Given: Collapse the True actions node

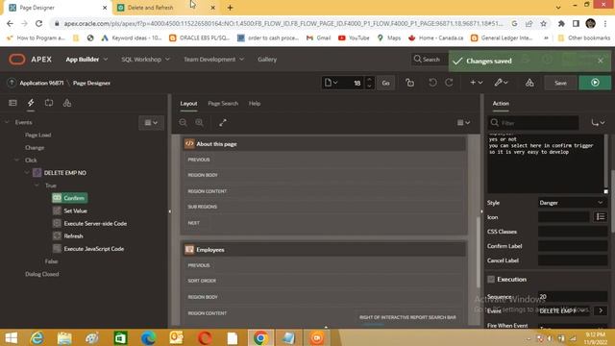Looking at the screenshot, I should [x=37, y=185].
